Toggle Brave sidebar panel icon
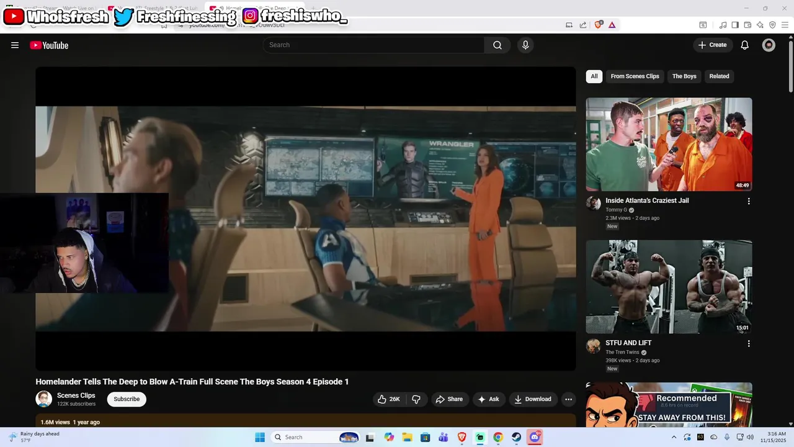This screenshot has height=447, width=794. [x=735, y=25]
